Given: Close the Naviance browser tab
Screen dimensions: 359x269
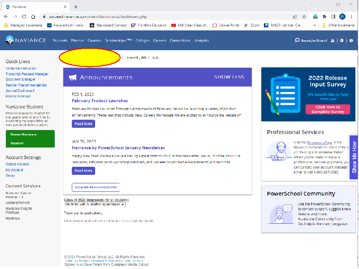Looking at the screenshot, I should tap(65, 7).
